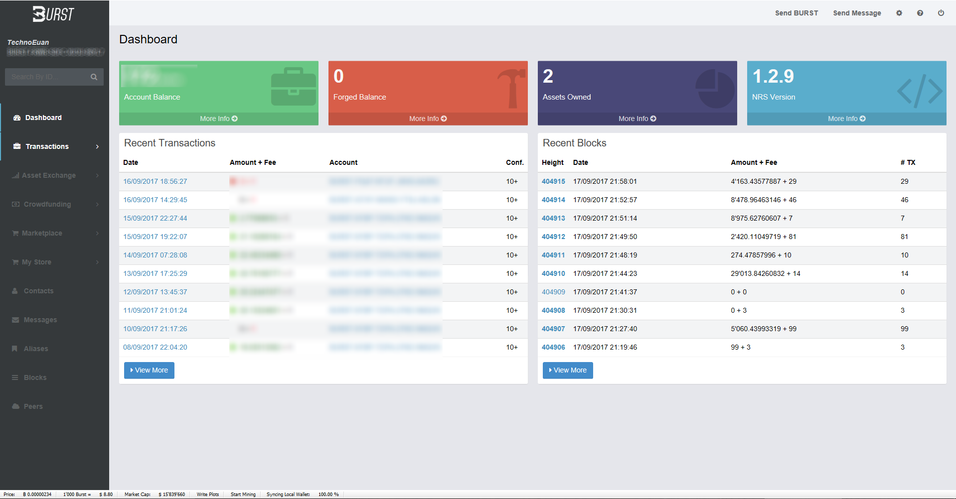Open block height 404915
The image size is (956, 499).
553,181
